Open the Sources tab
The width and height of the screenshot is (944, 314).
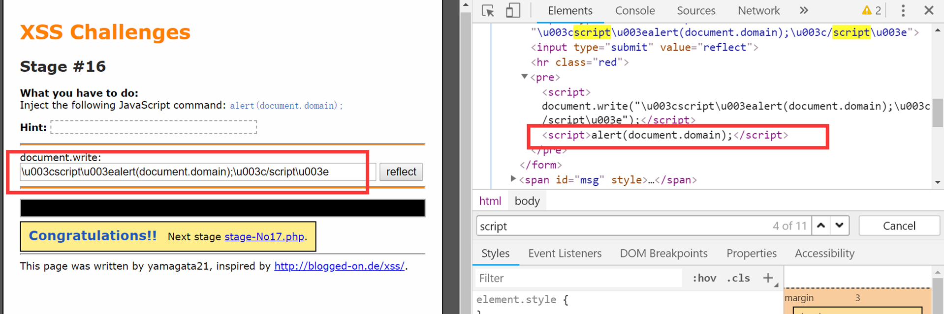coord(696,10)
